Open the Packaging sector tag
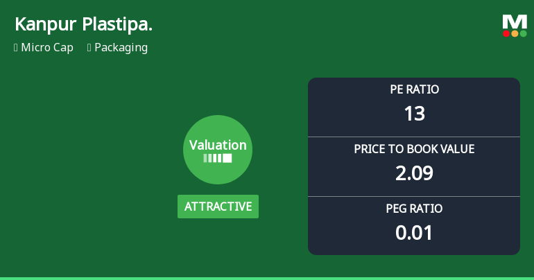534x280 pixels. point(121,48)
